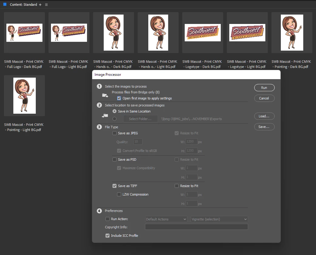Toggle Include ICC Profile checkbox
316x255 pixels.
click(x=108, y=236)
